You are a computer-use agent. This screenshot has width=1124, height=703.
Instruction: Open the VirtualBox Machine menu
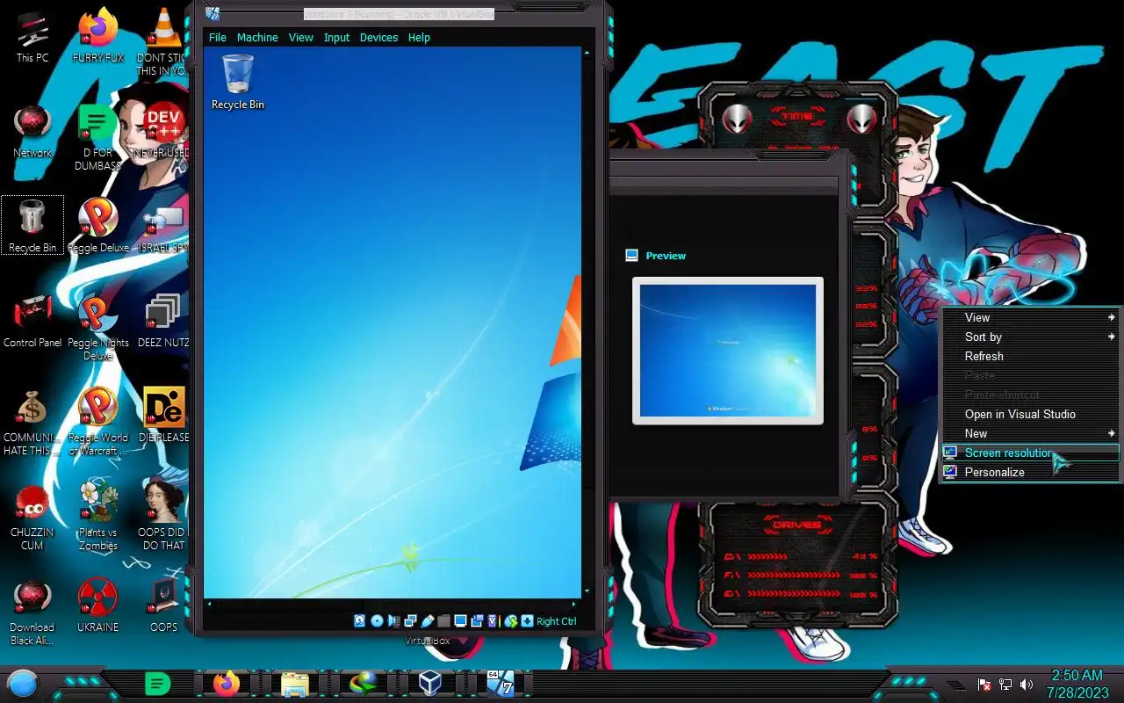(x=257, y=38)
